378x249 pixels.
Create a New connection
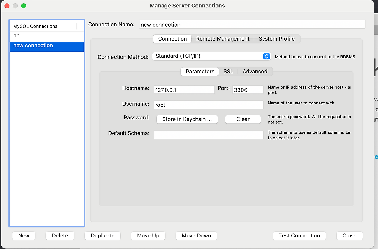(24, 236)
